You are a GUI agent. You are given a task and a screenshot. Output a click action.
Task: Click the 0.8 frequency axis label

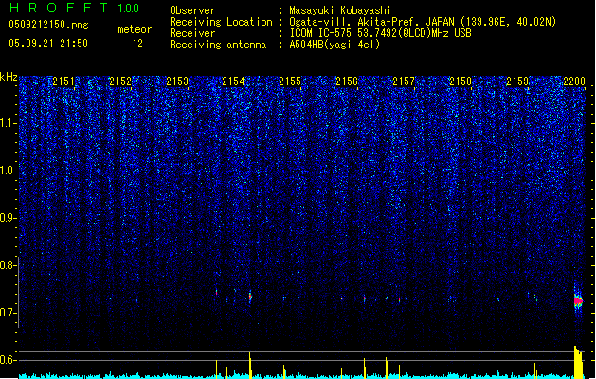click(x=8, y=265)
